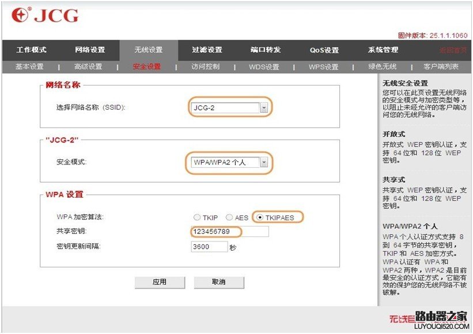Go to 高级设置 sub-tab

pyautogui.click(x=88, y=67)
